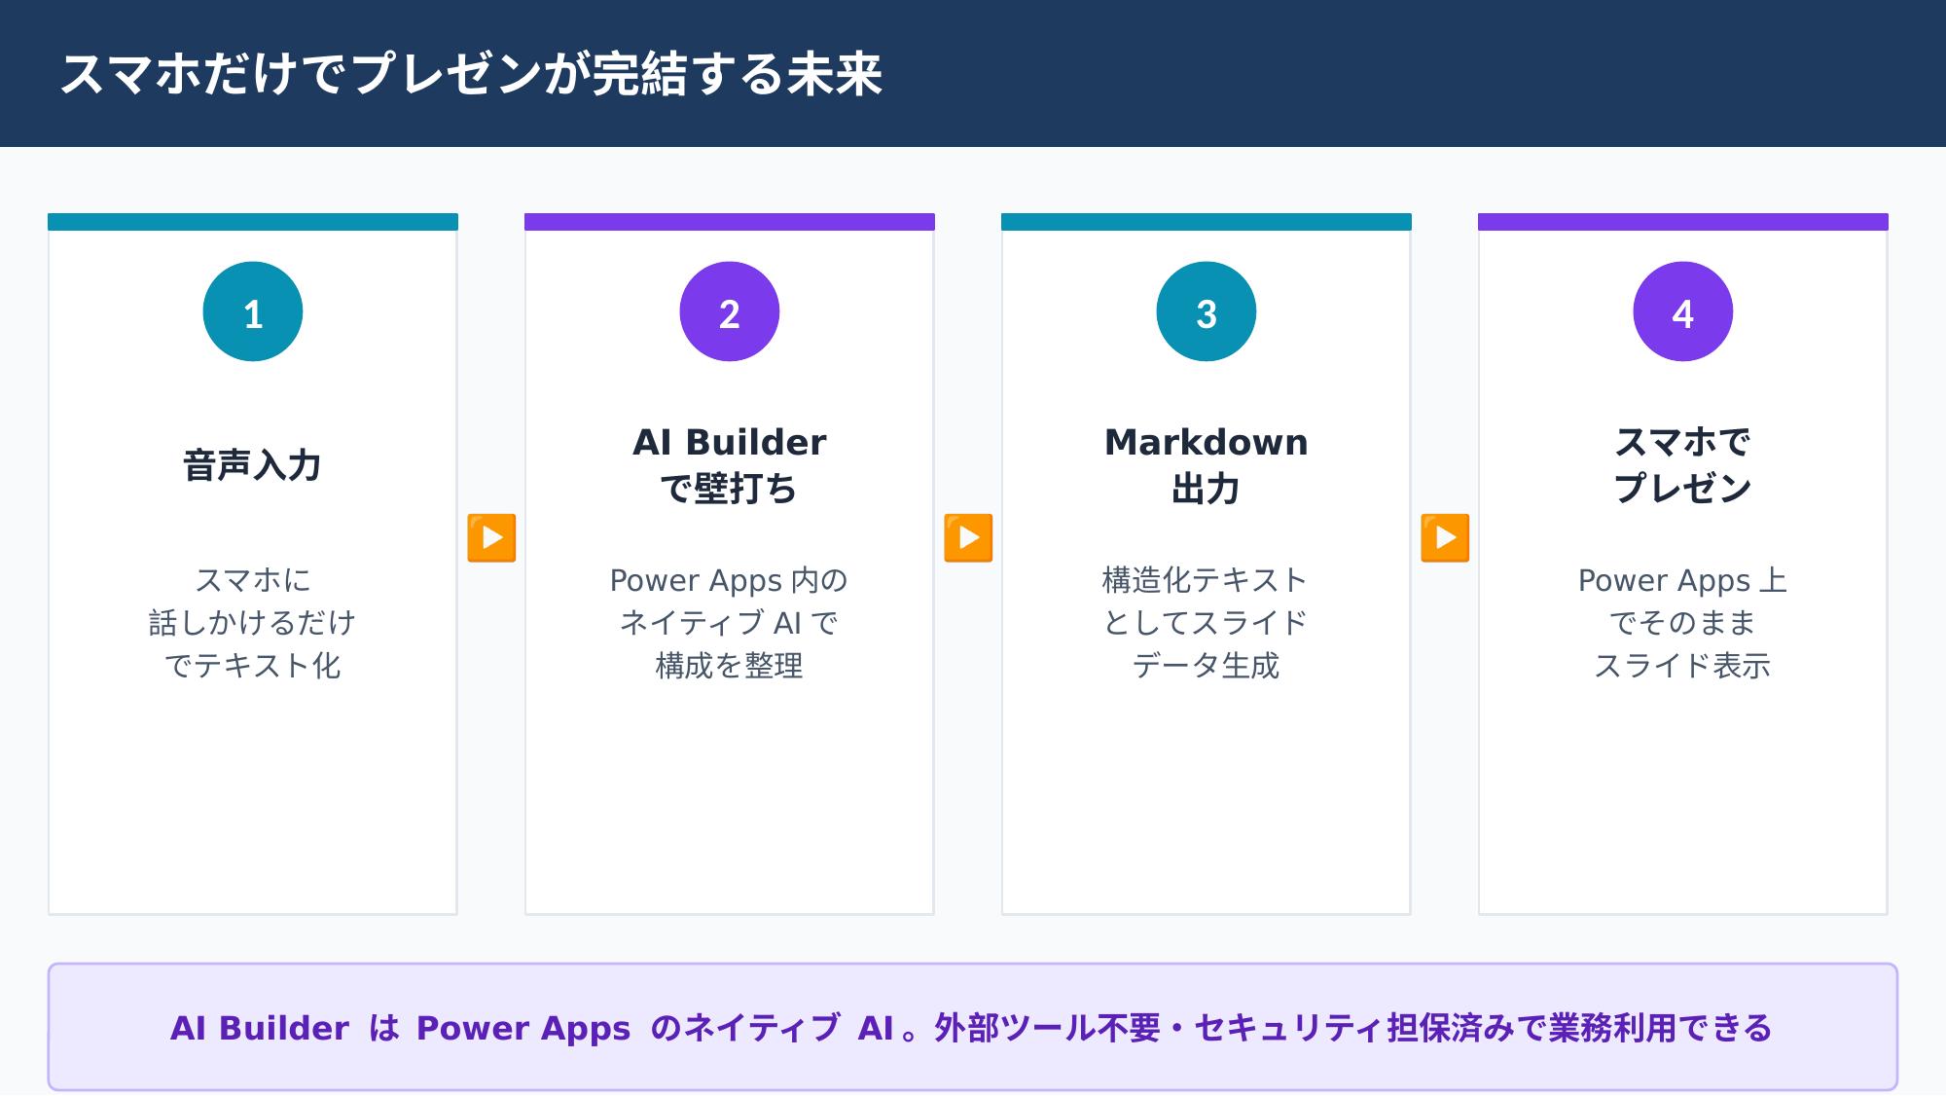Screen dimensions: 1946x1096
Task: Select the AI Builderで壁打ち heading
Action: coord(730,465)
